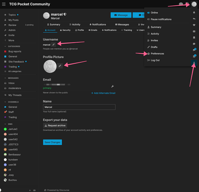Switch to the Security tab
The width and height of the screenshot is (199, 192).
pos(65,30)
